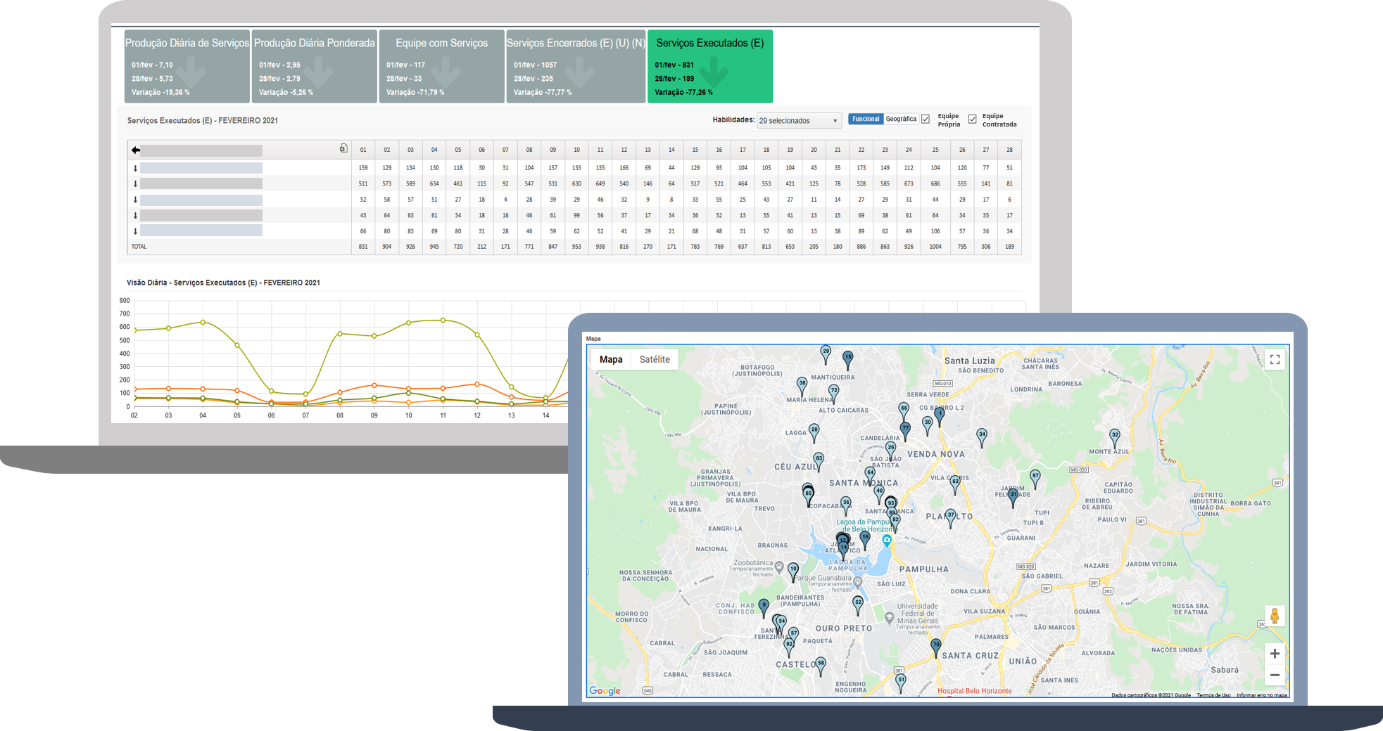This screenshot has height=731, width=1383.
Task: Open the Habilidades '29 selecionados' dropdown
Action: [799, 121]
